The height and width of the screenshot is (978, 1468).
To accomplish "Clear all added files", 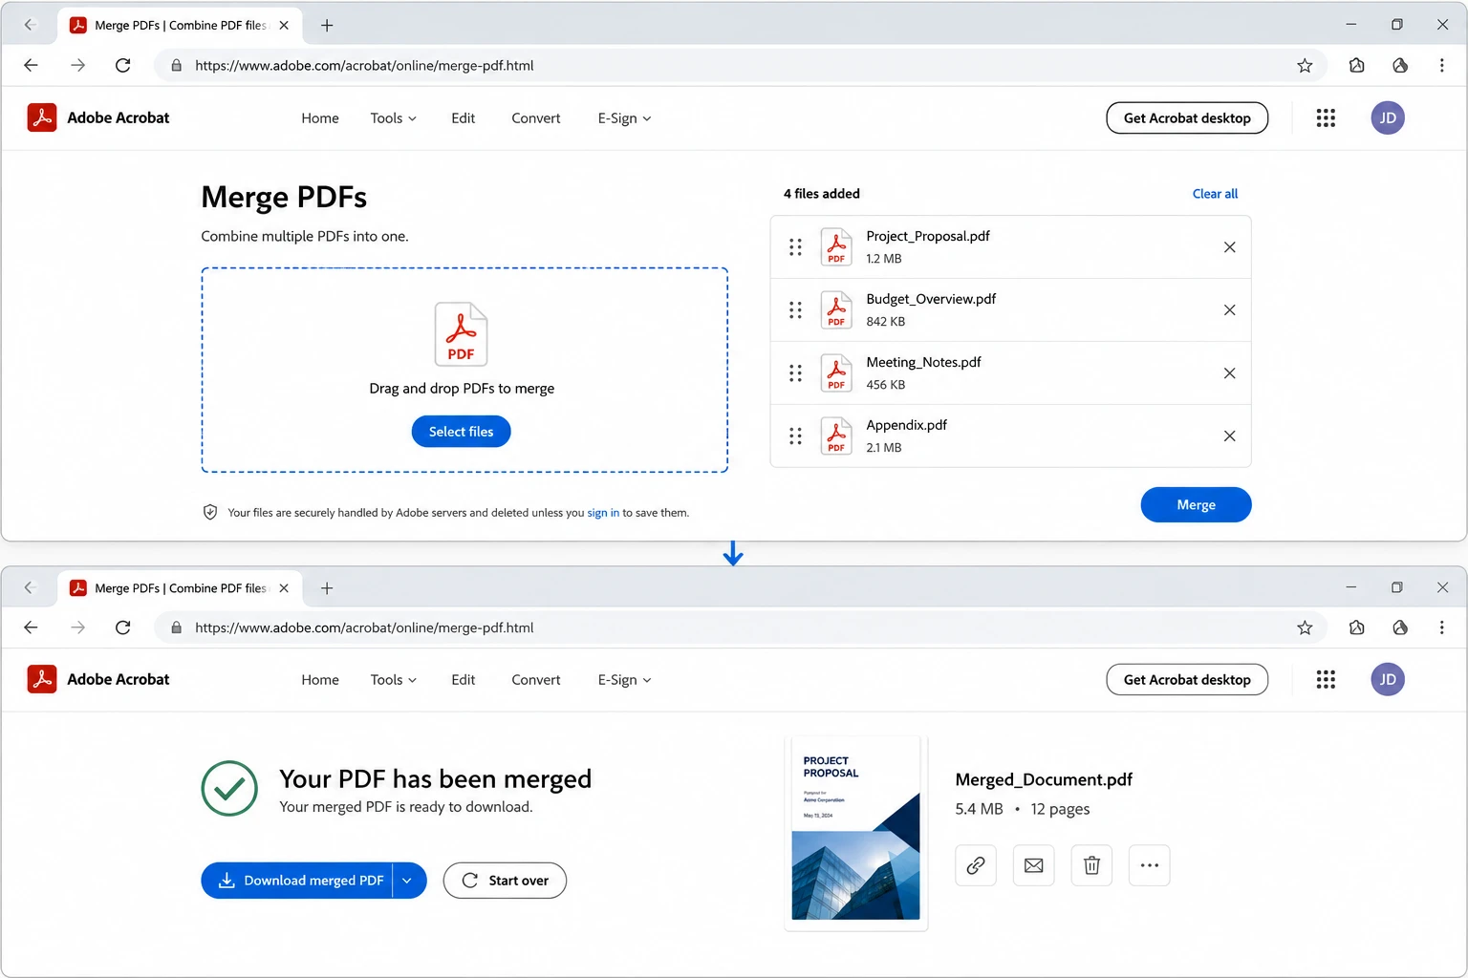I will pos(1215,194).
